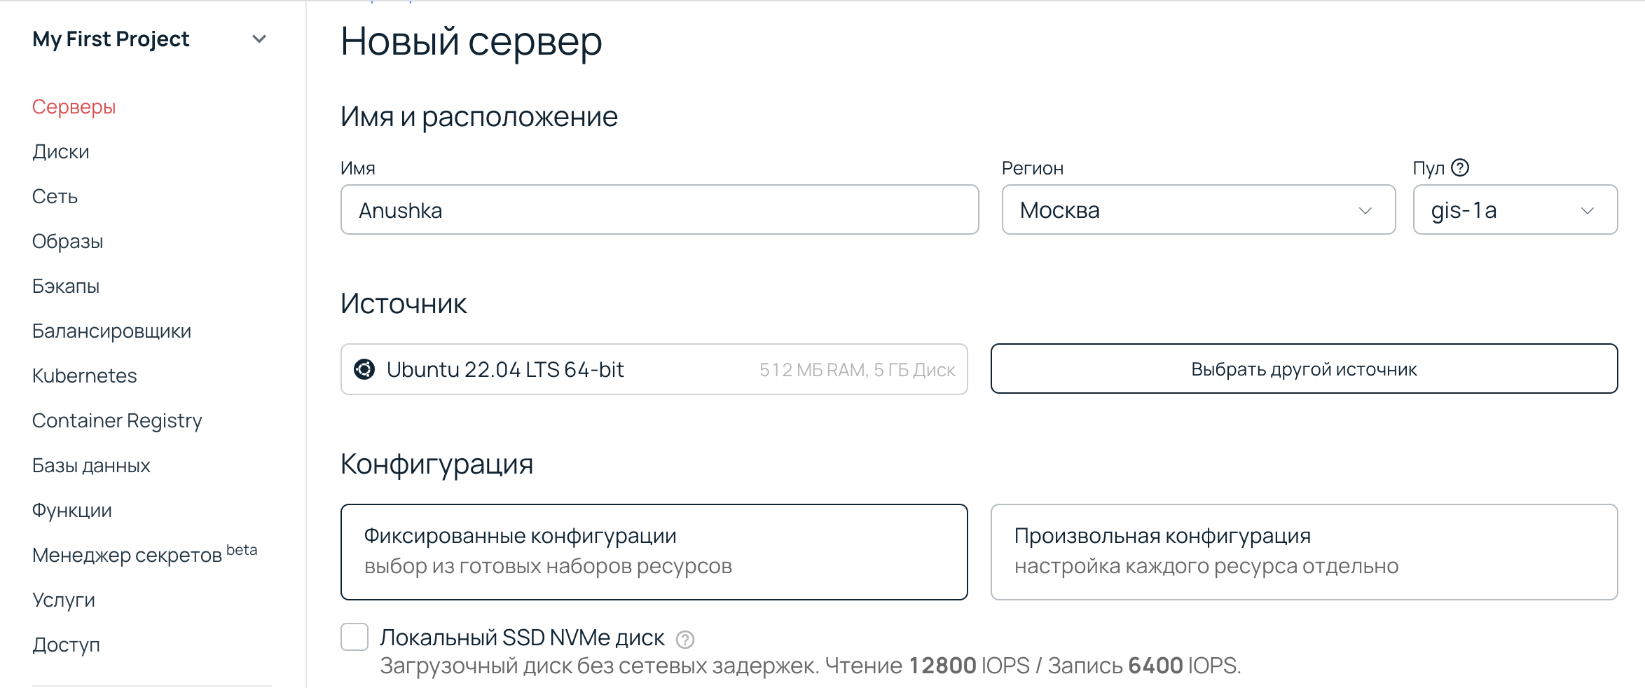Select Фиксированные конфигурации option

click(x=654, y=551)
